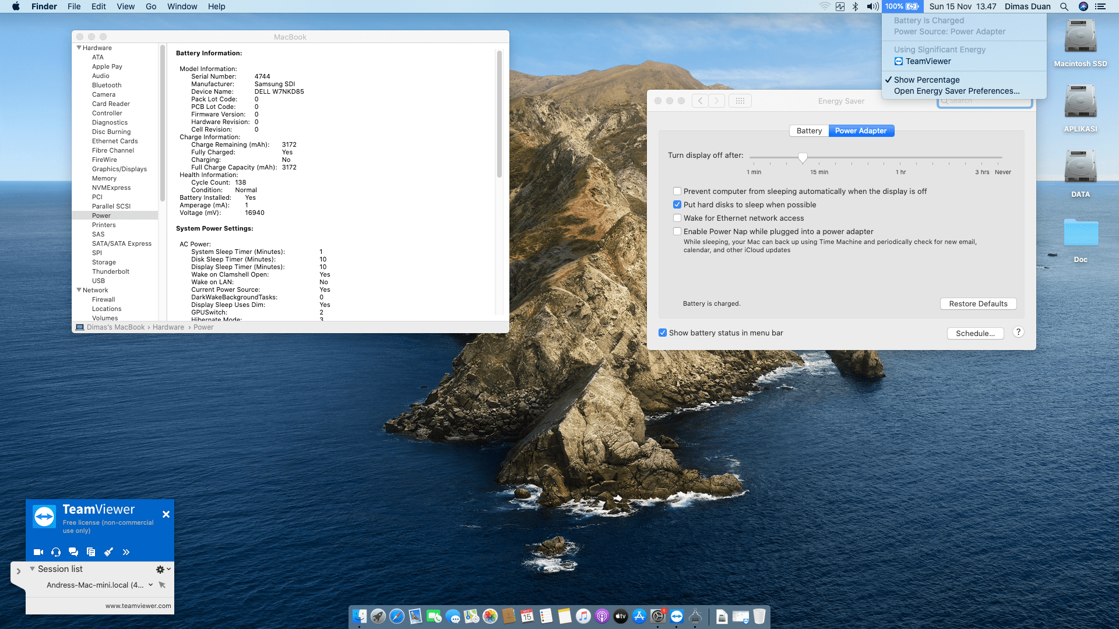Viewport: 1119px width, 629px height.
Task: Open the Schedule... button
Action: click(975, 333)
